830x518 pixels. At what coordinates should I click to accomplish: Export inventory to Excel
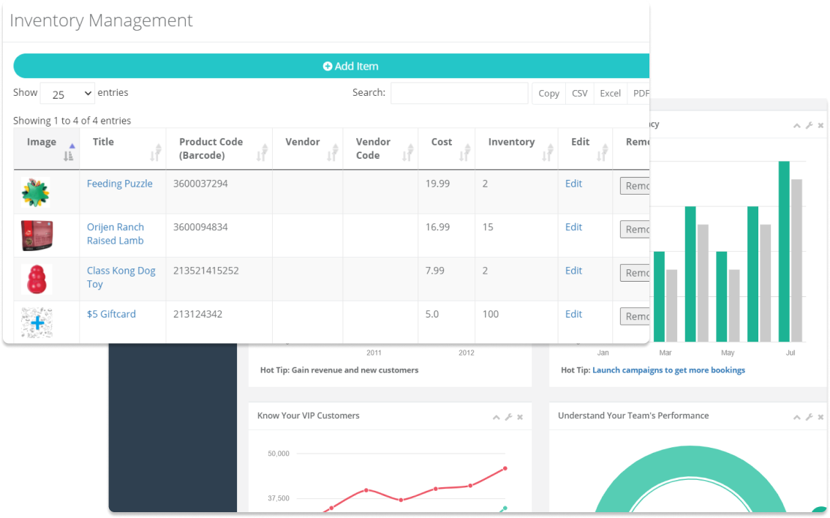point(610,93)
